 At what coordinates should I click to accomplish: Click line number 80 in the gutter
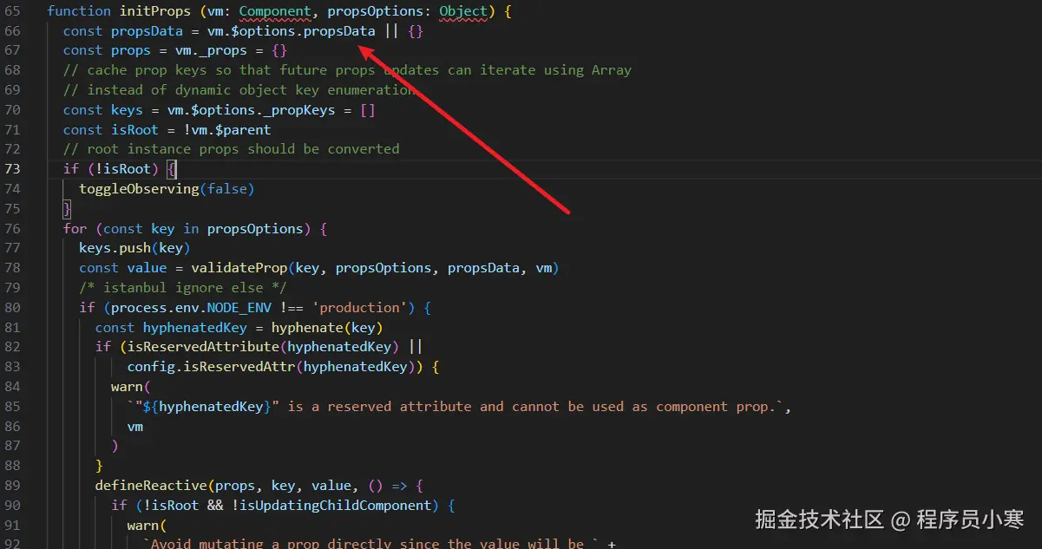(x=12, y=308)
